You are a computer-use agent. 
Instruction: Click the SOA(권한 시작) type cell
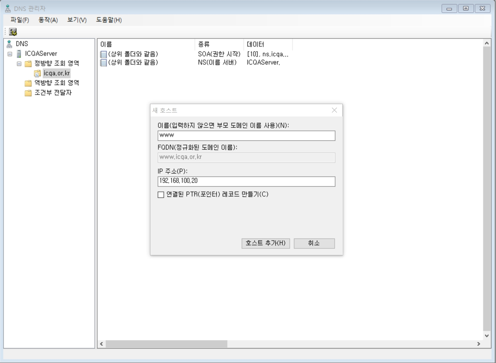[219, 54]
